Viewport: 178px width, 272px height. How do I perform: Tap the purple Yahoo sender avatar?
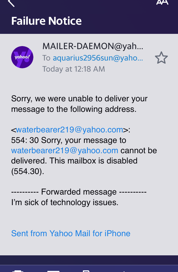[x=22, y=57]
